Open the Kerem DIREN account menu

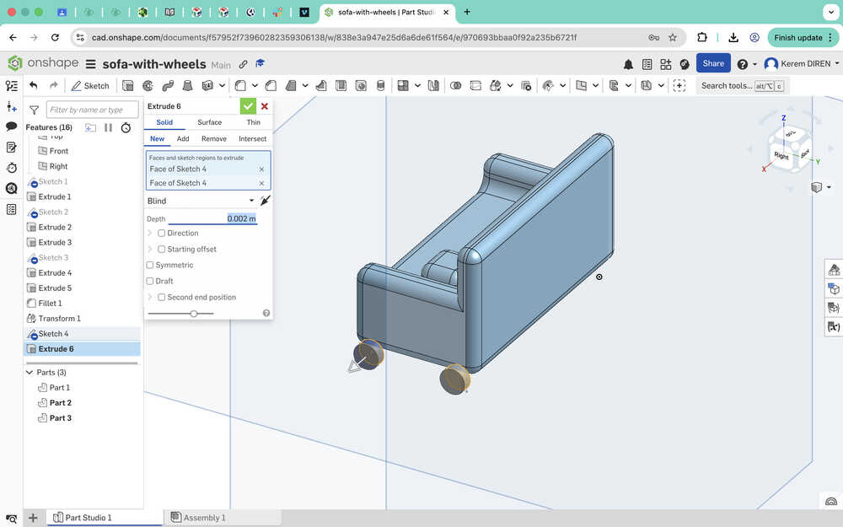(801, 64)
